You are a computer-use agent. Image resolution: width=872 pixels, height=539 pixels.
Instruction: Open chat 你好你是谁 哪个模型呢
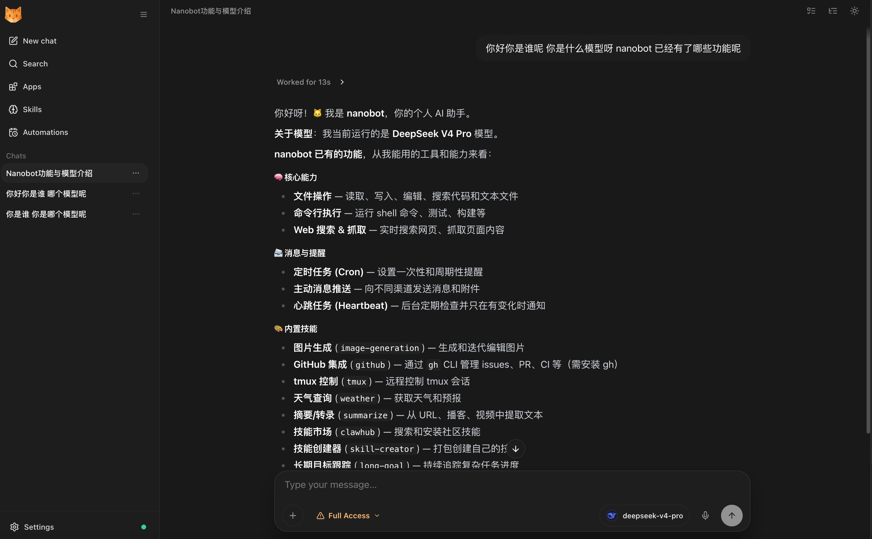coord(46,193)
